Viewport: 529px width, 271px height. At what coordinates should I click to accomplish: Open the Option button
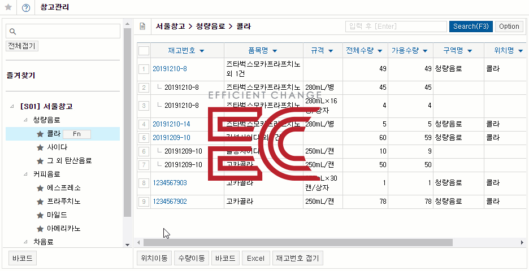coord(509,27)
